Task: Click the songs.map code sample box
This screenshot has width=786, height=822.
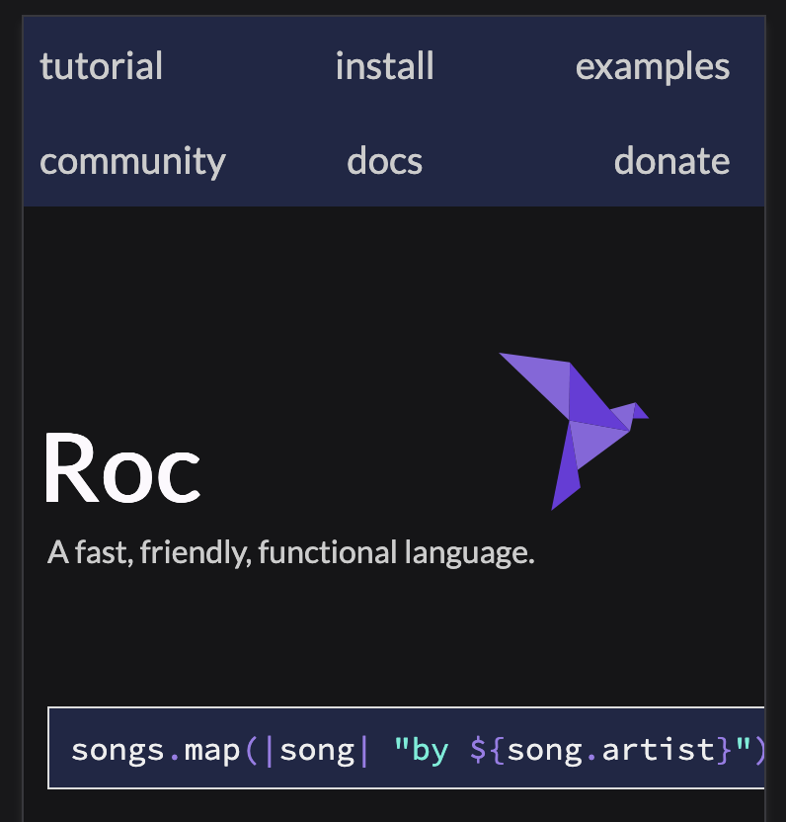Action: click(406, 748)
